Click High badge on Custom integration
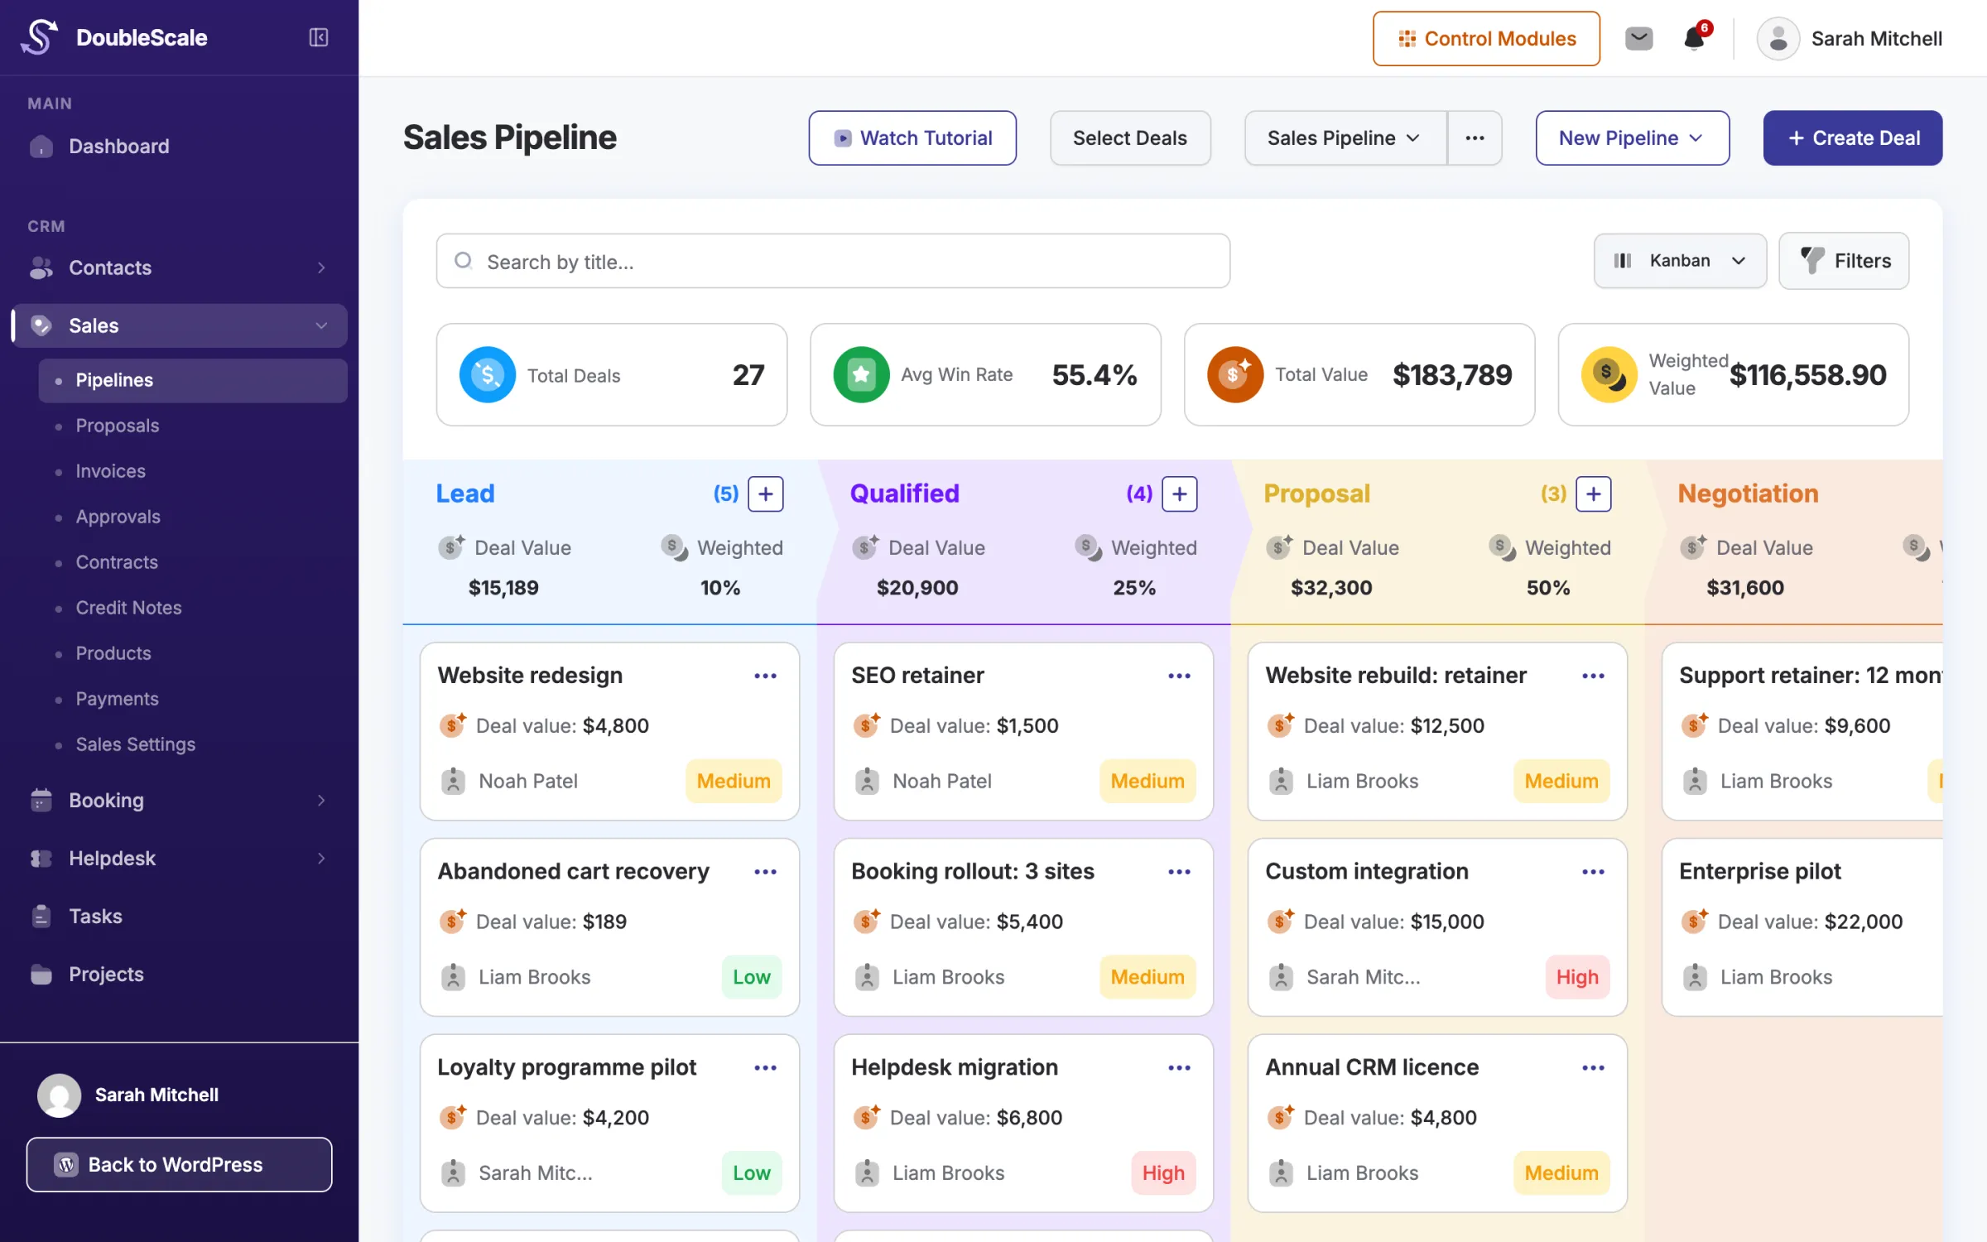This screenshot has width=1987, height=1242. [1577, 977]
